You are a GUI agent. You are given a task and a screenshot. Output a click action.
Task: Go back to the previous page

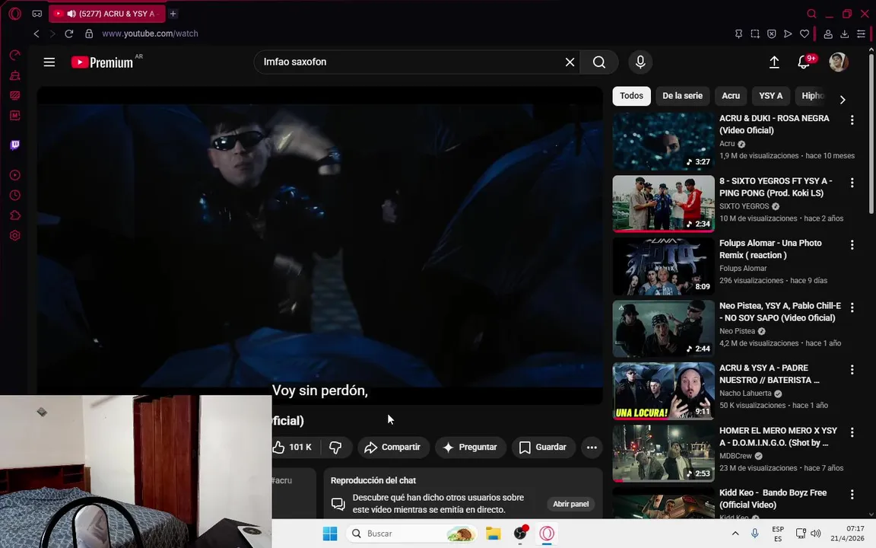tap(36, 33)
